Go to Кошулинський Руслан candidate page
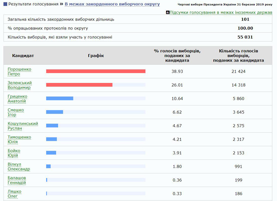The width and height of the screenshot is (277, 201). pyautogui.click(x=23, y=126)
